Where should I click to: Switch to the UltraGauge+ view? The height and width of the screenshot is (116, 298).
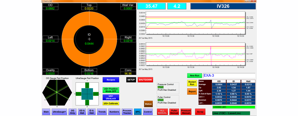click(x=60, y=112)
